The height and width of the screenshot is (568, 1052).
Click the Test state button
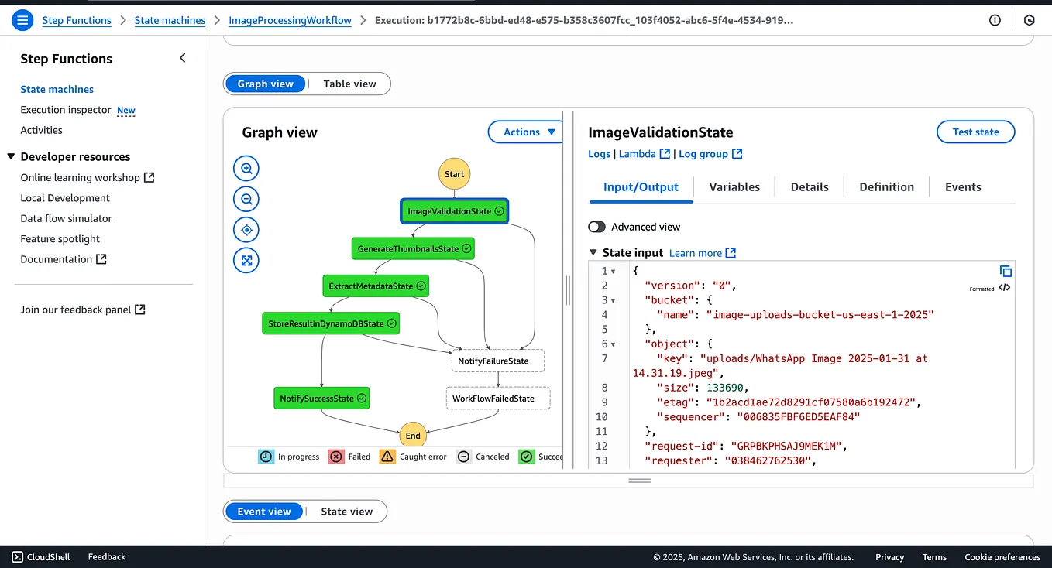tap(975, 132)
